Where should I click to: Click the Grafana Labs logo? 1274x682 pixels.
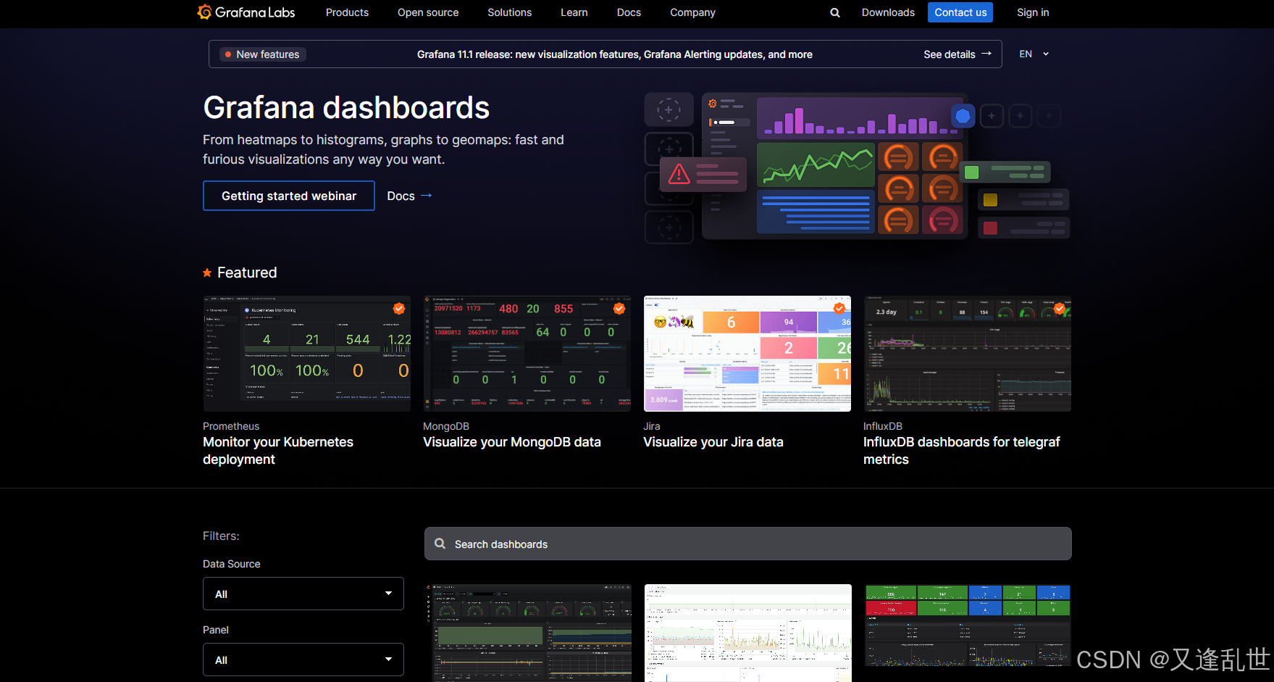[246, 12]
